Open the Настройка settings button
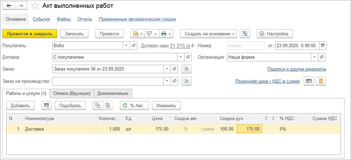 click(275, 34)
